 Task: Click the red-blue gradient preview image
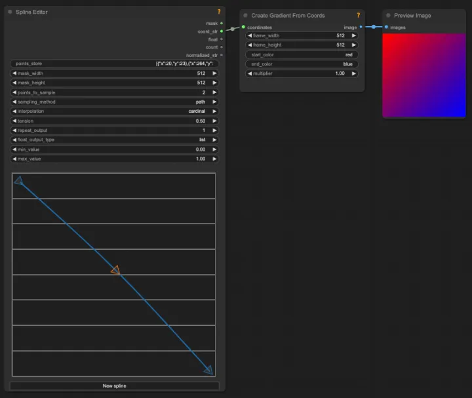coord(423,75)
